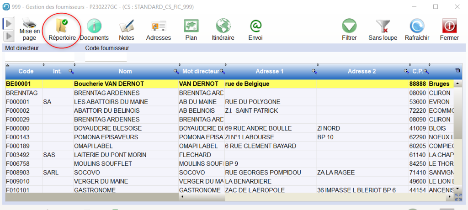Viewport: 468px width, 210px height.
Task: Focus the Code fournisseur input field
Action: click(x=106, y=57)
